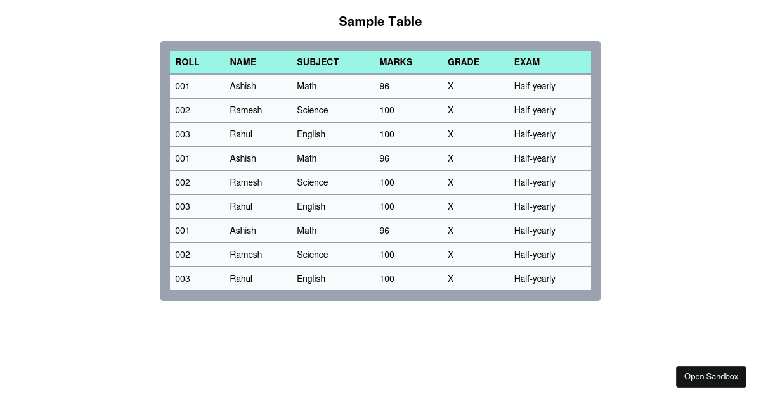
Task: Click the Math cell in the first row
Action: click(306, 86)
